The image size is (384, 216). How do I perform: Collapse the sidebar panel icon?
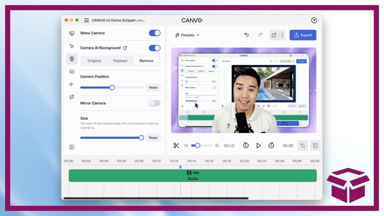72,147
